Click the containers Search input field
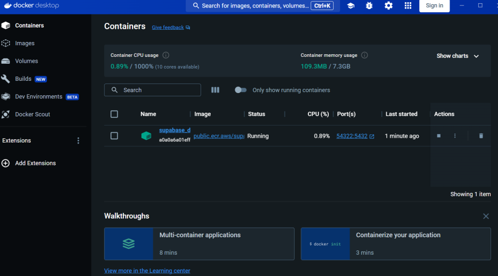The image size is (498, 276). click(x=153, y=90)
